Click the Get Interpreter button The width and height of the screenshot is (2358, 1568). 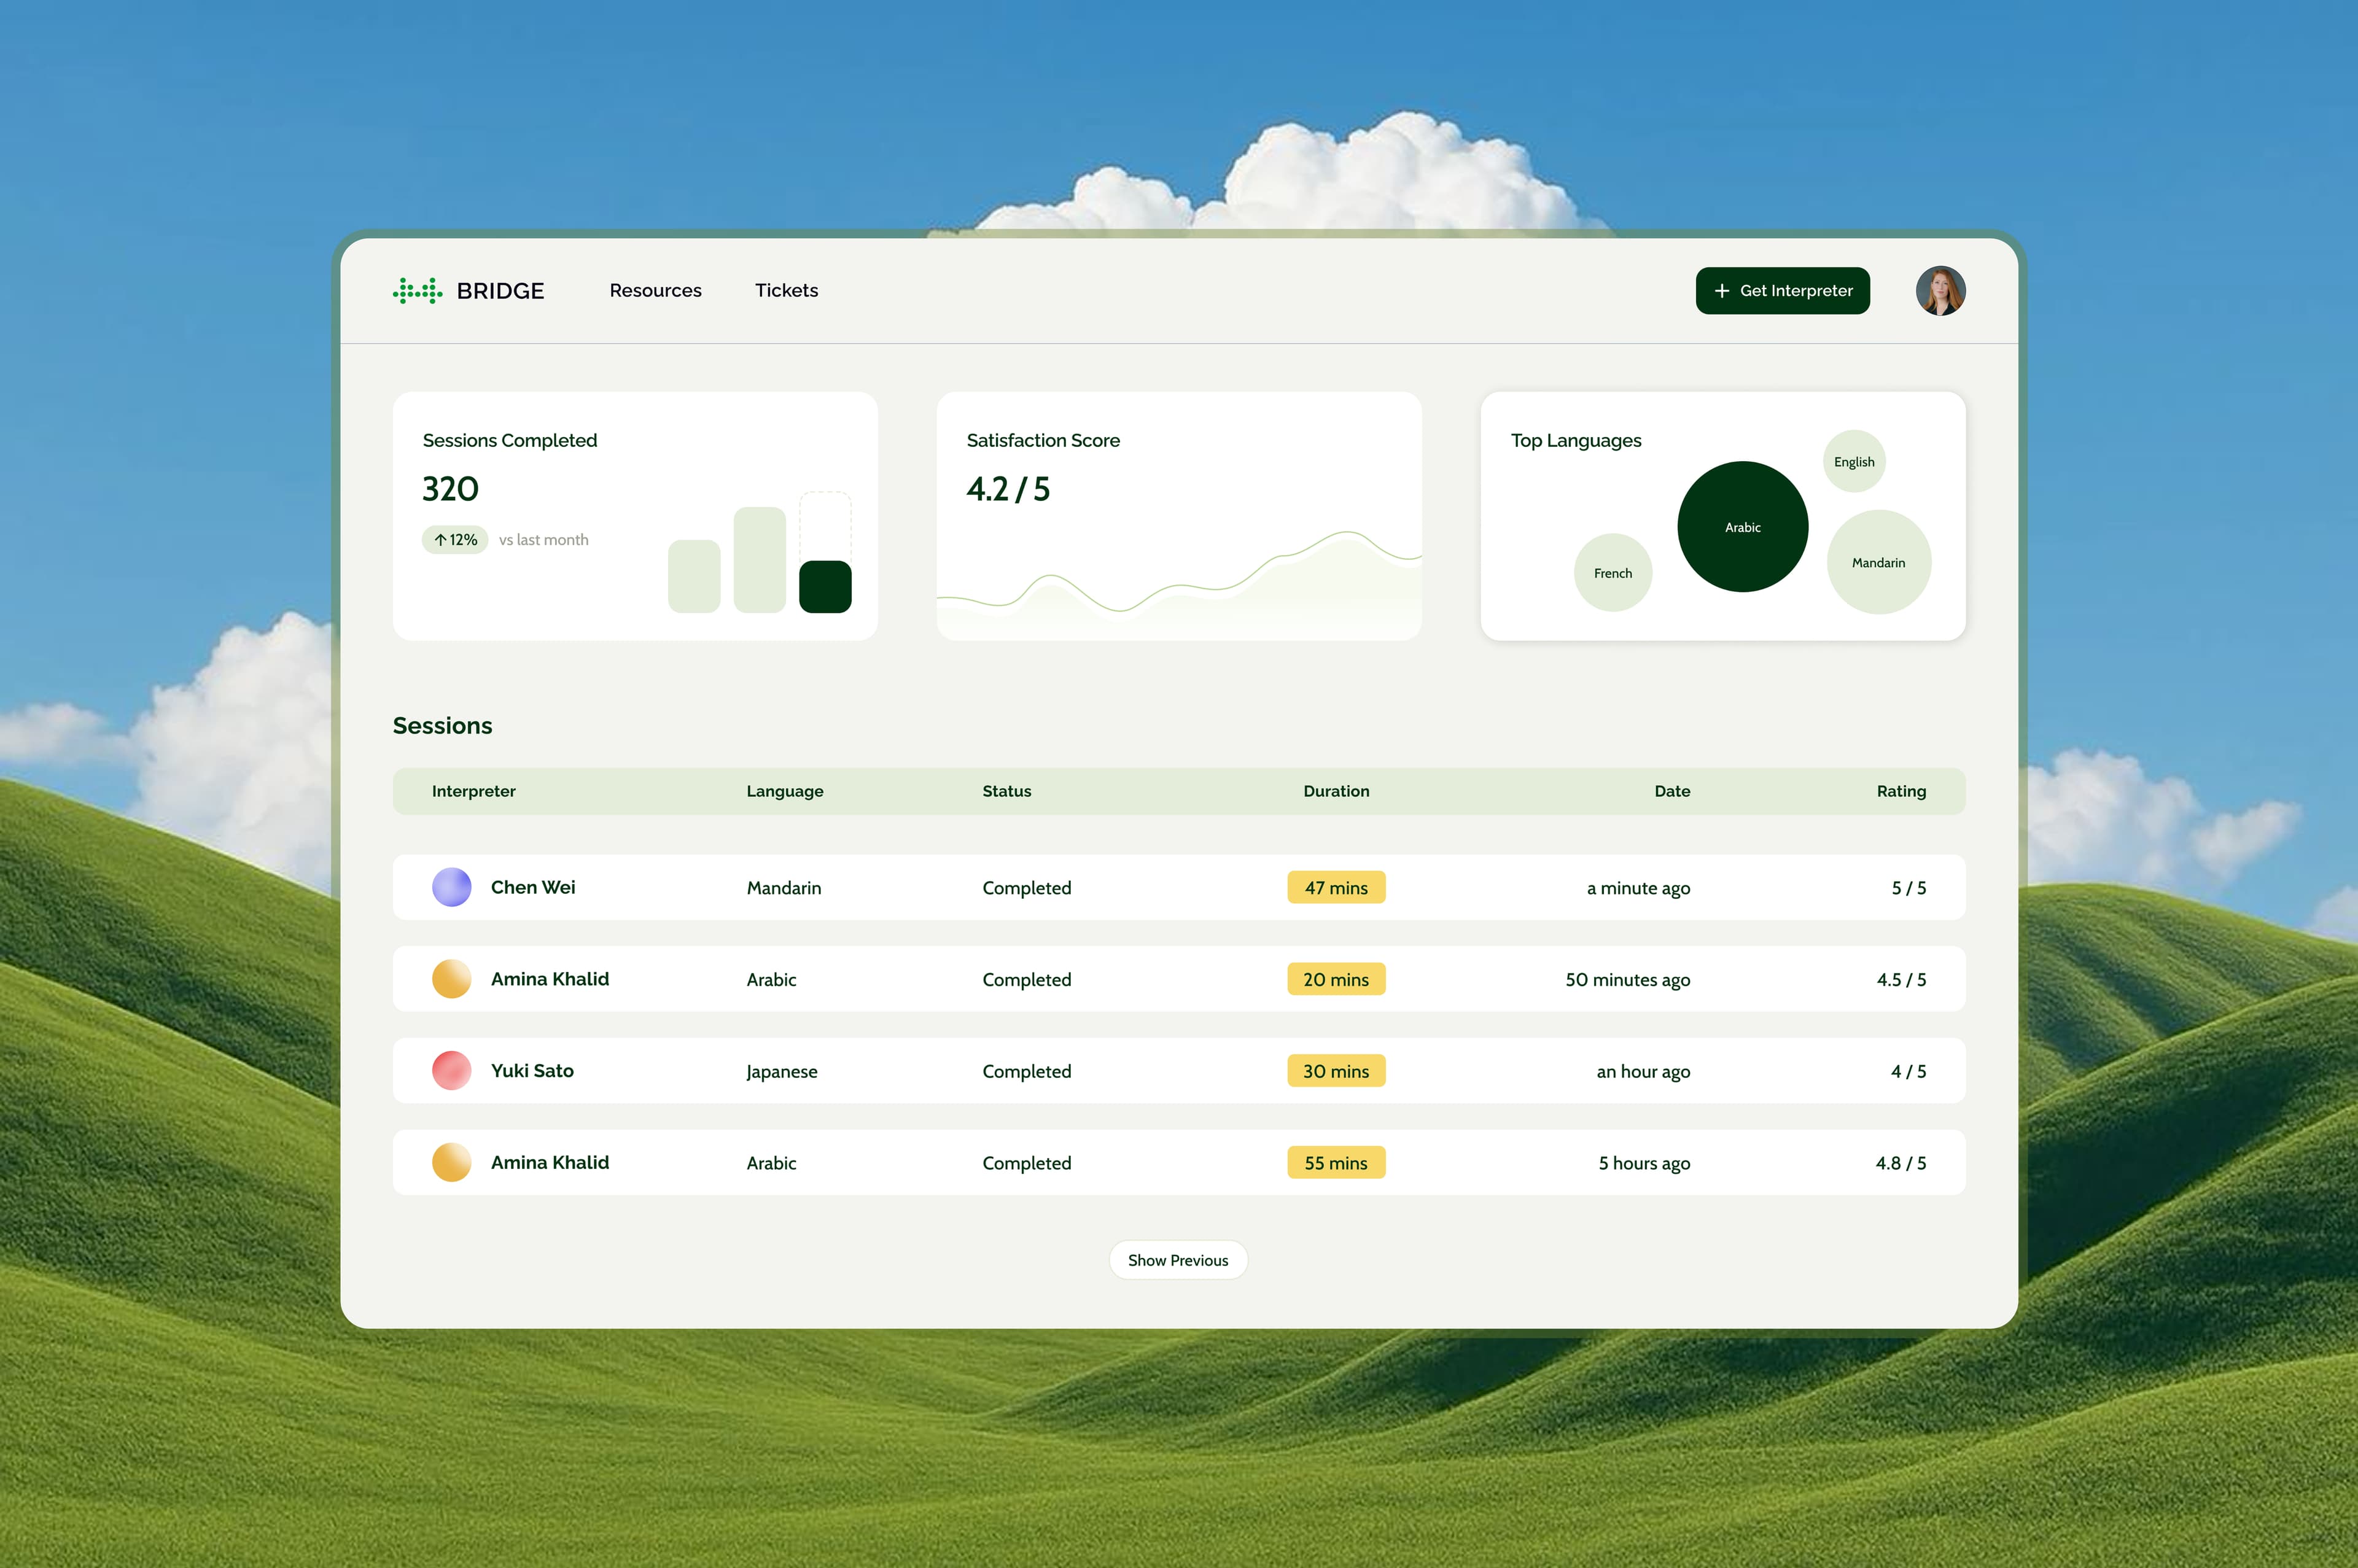(1782, 291)
